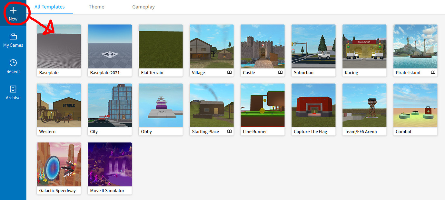
Task: Select the All Templates tab
Action: (x=50, y=6)
